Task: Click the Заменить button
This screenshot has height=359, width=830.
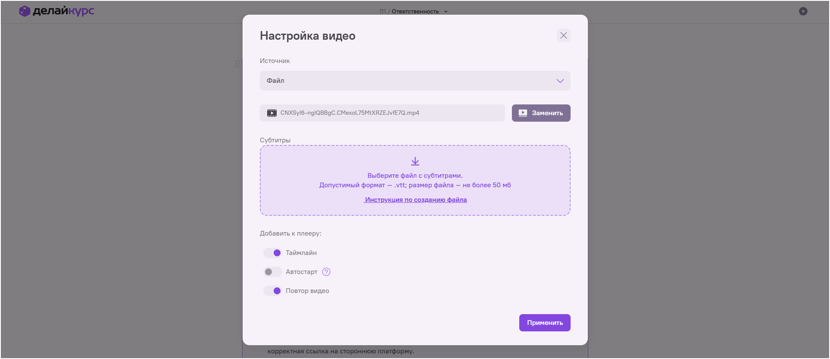Action: tap(541, 113)
